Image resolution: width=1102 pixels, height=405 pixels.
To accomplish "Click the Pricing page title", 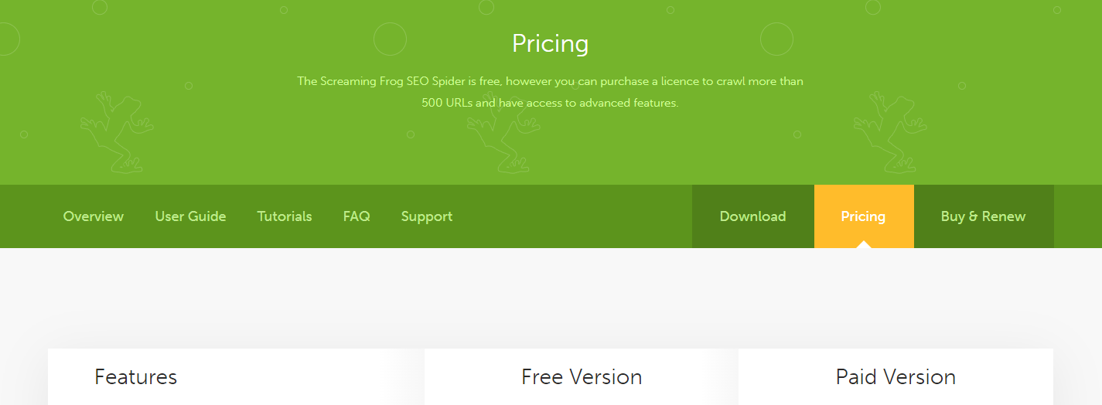I will pos(551,43).
